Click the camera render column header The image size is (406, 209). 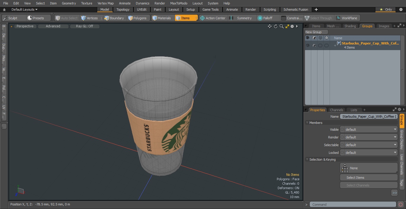coord(314,38)
